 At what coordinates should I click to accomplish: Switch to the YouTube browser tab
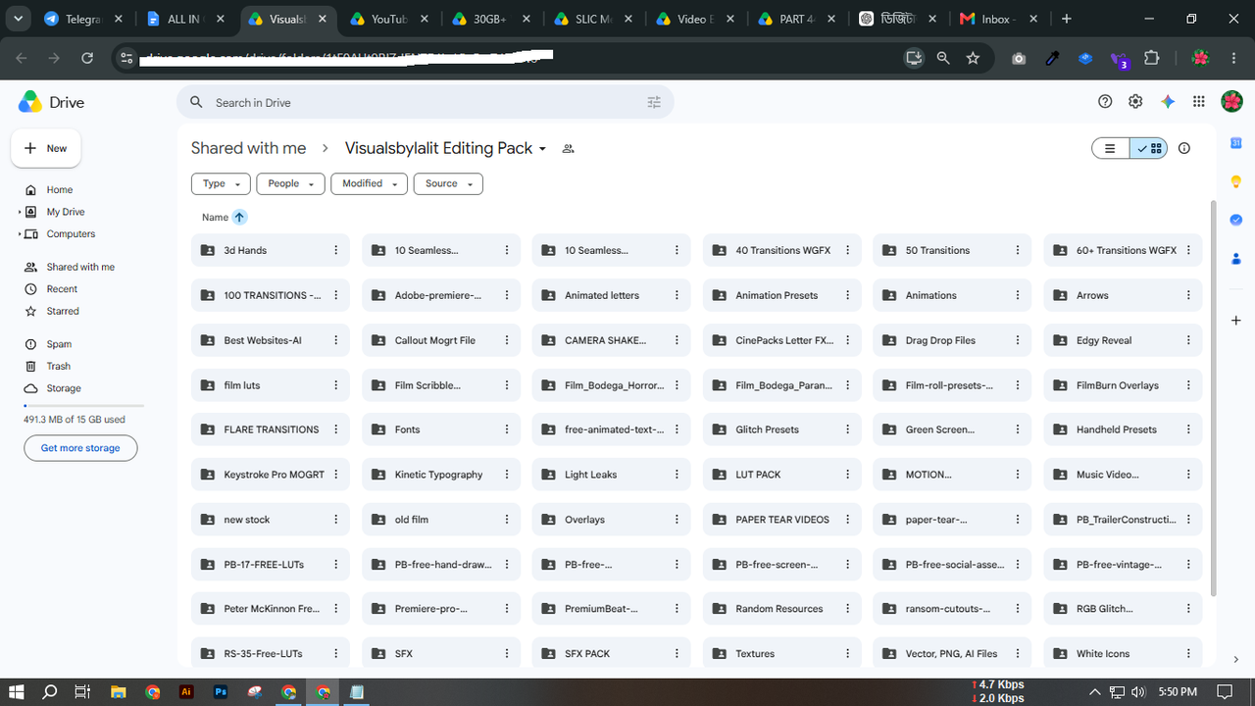click(x=387, y=19)
